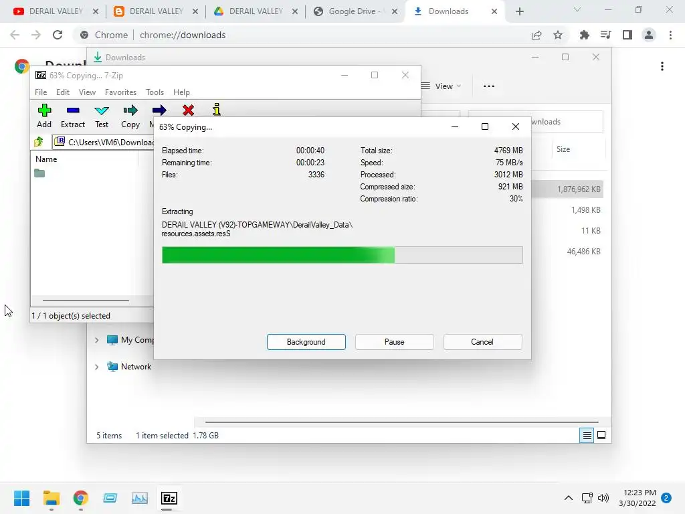
Task: Open Chrome Extensions puzzle icon
Action: pyautogui.click(x=584, y=35)
